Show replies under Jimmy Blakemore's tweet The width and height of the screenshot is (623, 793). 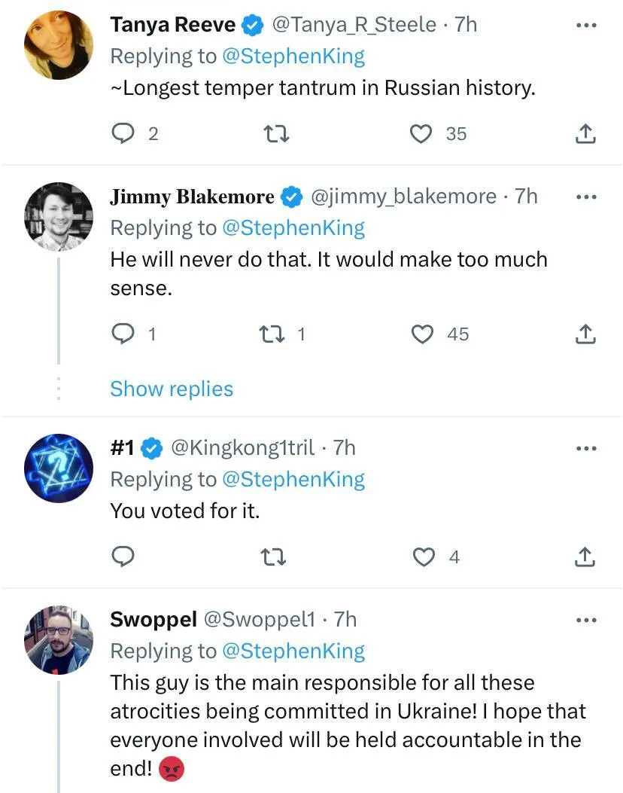point(172,389)
